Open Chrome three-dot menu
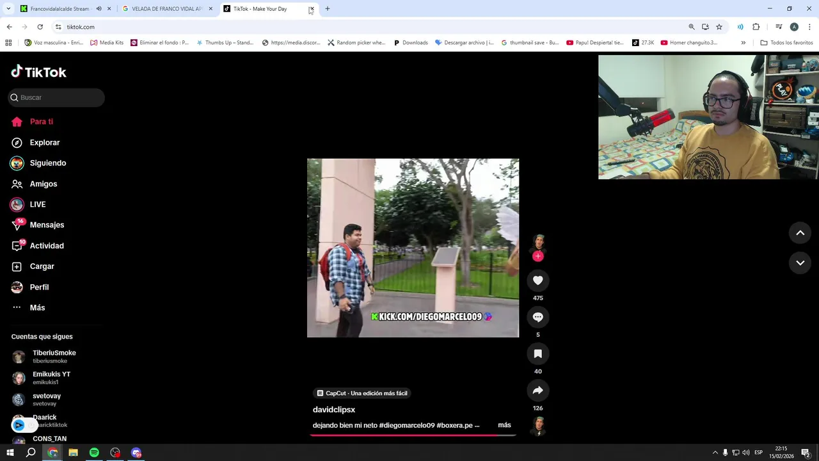819x461 pixels. coord(810,27)
